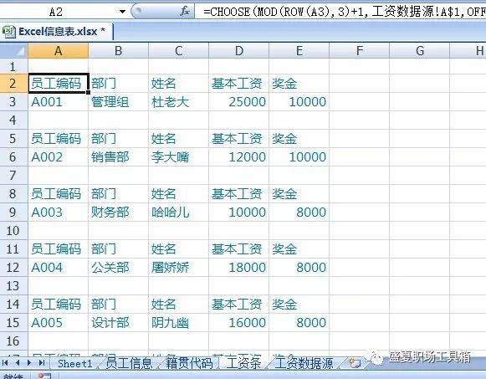Click cell B15 with 设计部

(118, 322)
